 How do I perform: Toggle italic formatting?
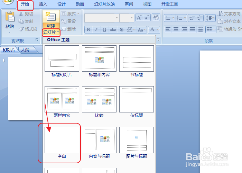(x=96, y=30)
